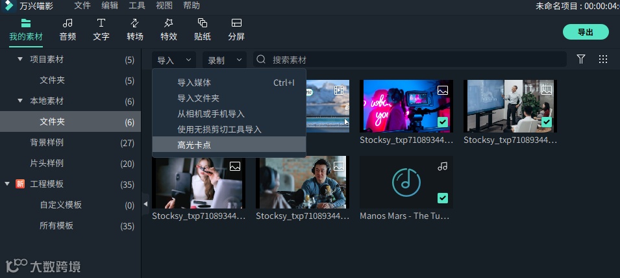This screenshot has width=620, height=278.
Task: Open the filter funnel icon
Action: tap(581, 59)
